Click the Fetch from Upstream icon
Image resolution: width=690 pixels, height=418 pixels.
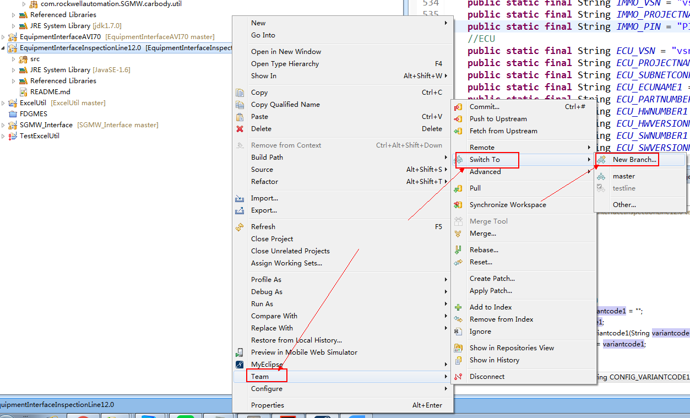click(458, 131)
